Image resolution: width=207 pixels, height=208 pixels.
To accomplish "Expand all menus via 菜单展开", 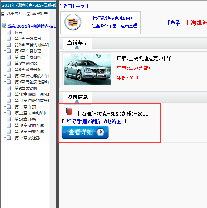I will 15,13.
